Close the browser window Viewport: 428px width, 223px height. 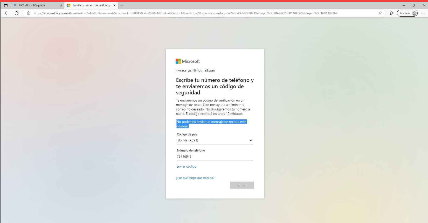point(424,5)
